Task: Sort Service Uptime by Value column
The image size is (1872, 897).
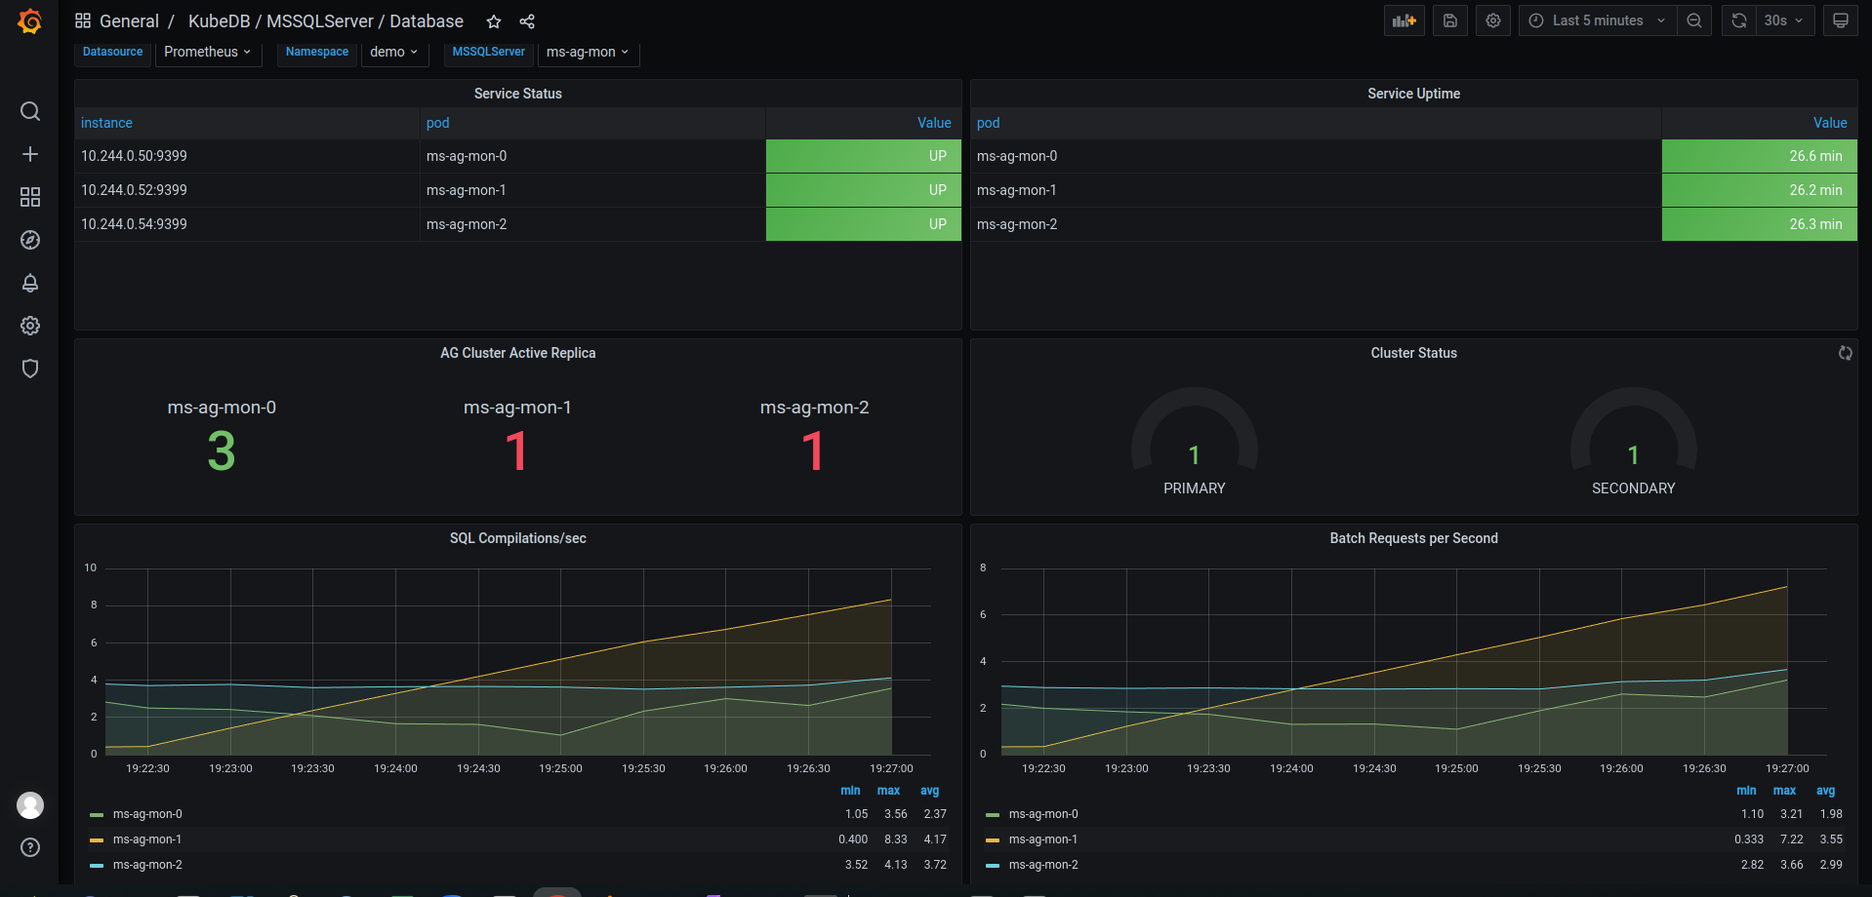Action: (x=1830, y=123)
